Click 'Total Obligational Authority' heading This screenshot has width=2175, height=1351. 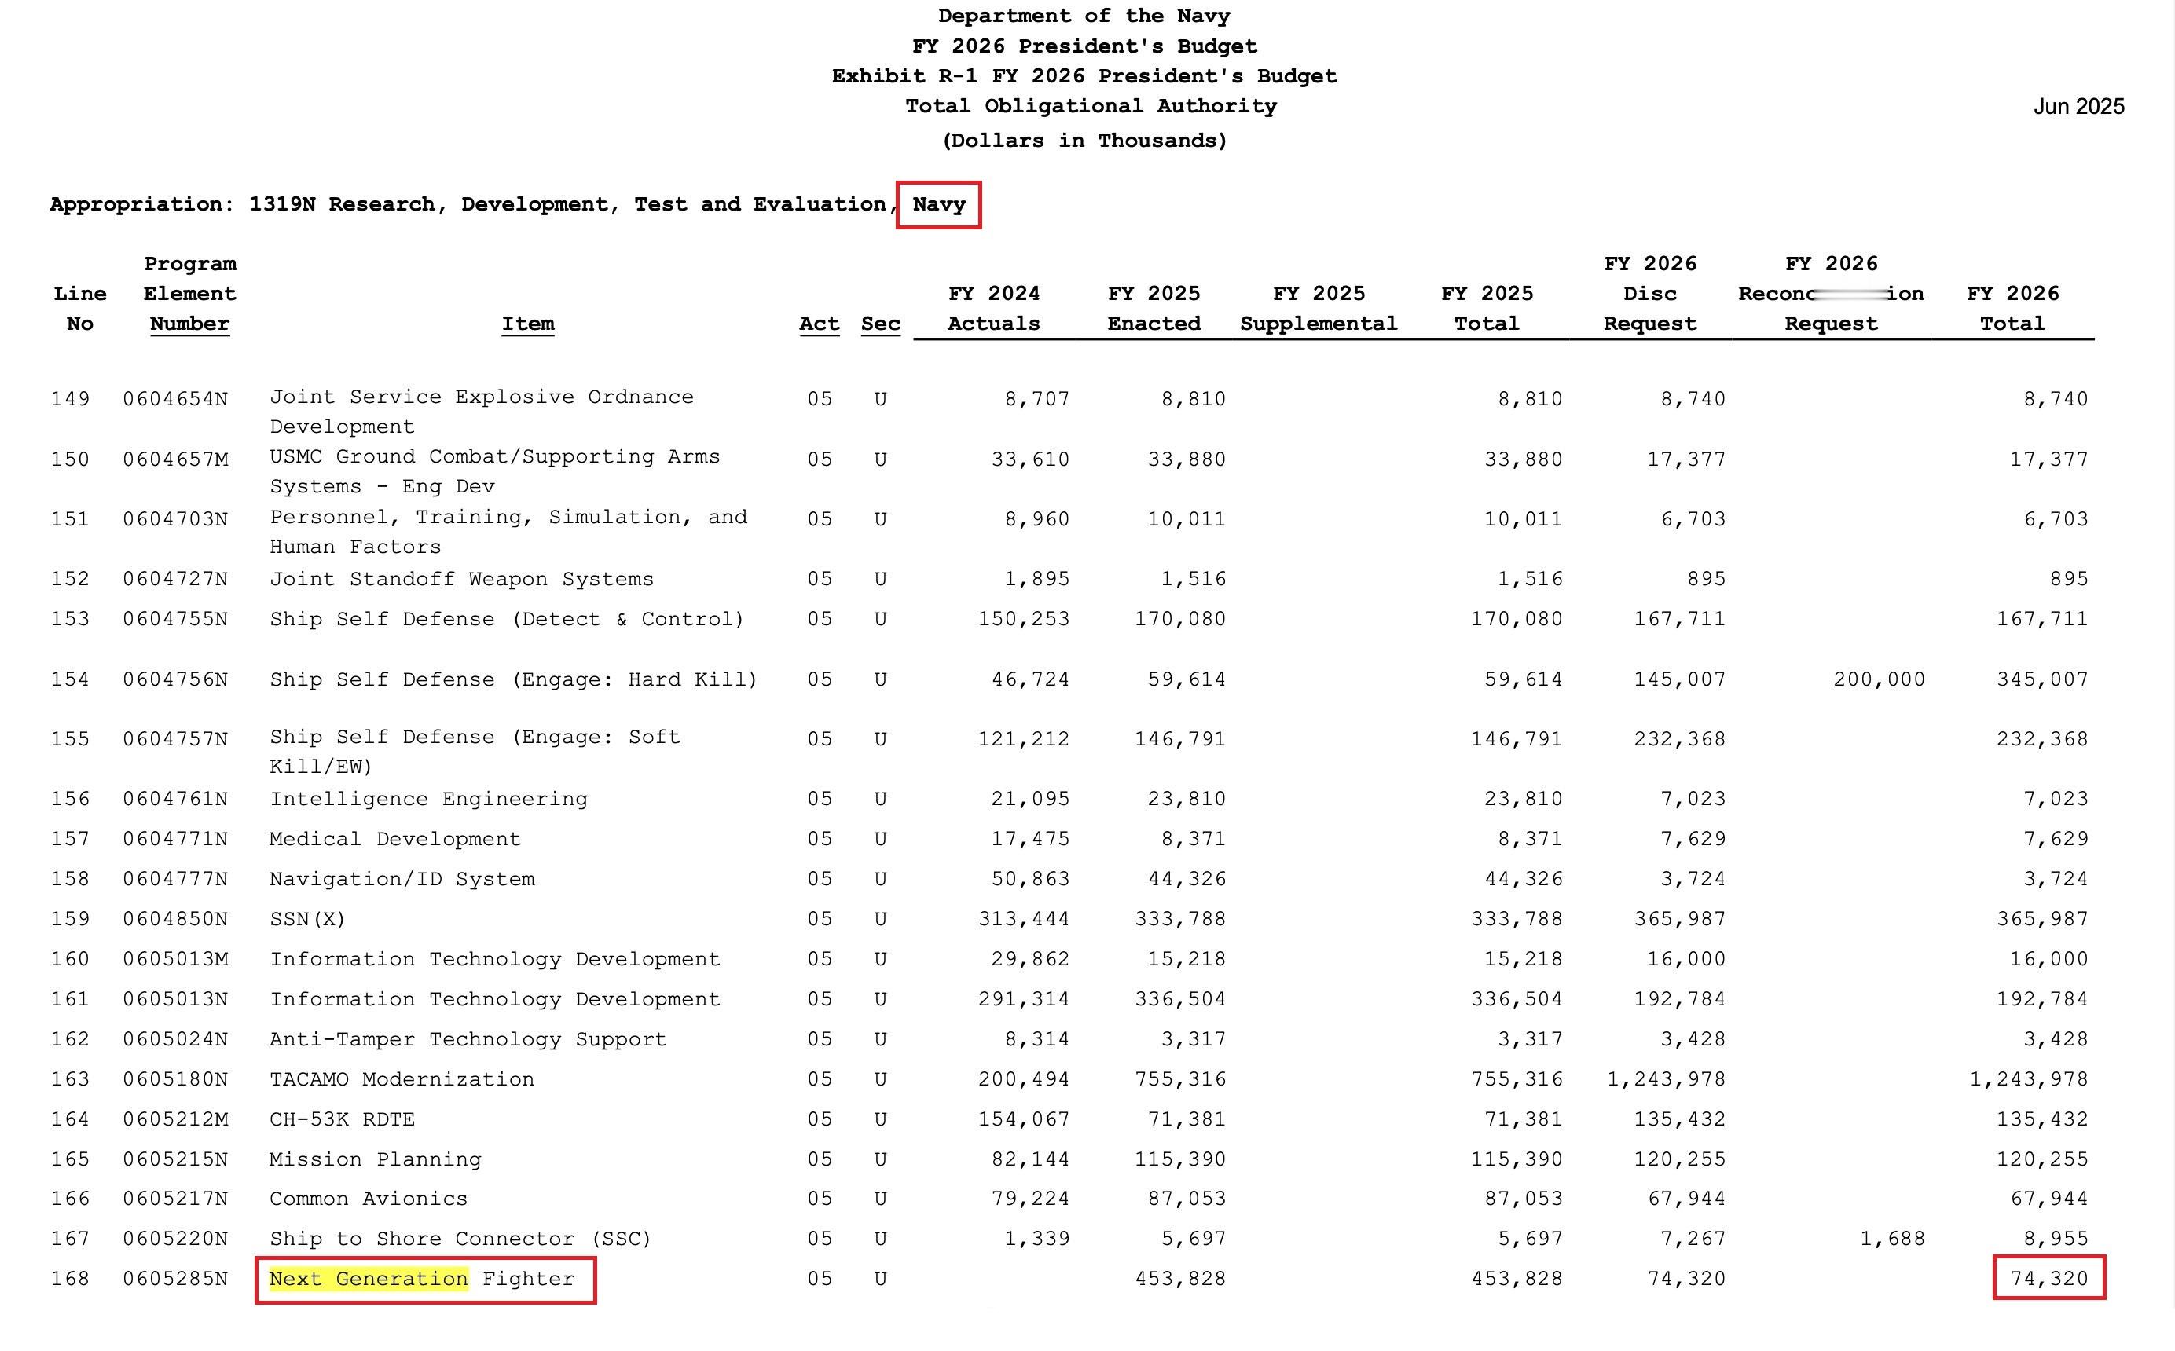1091,106
